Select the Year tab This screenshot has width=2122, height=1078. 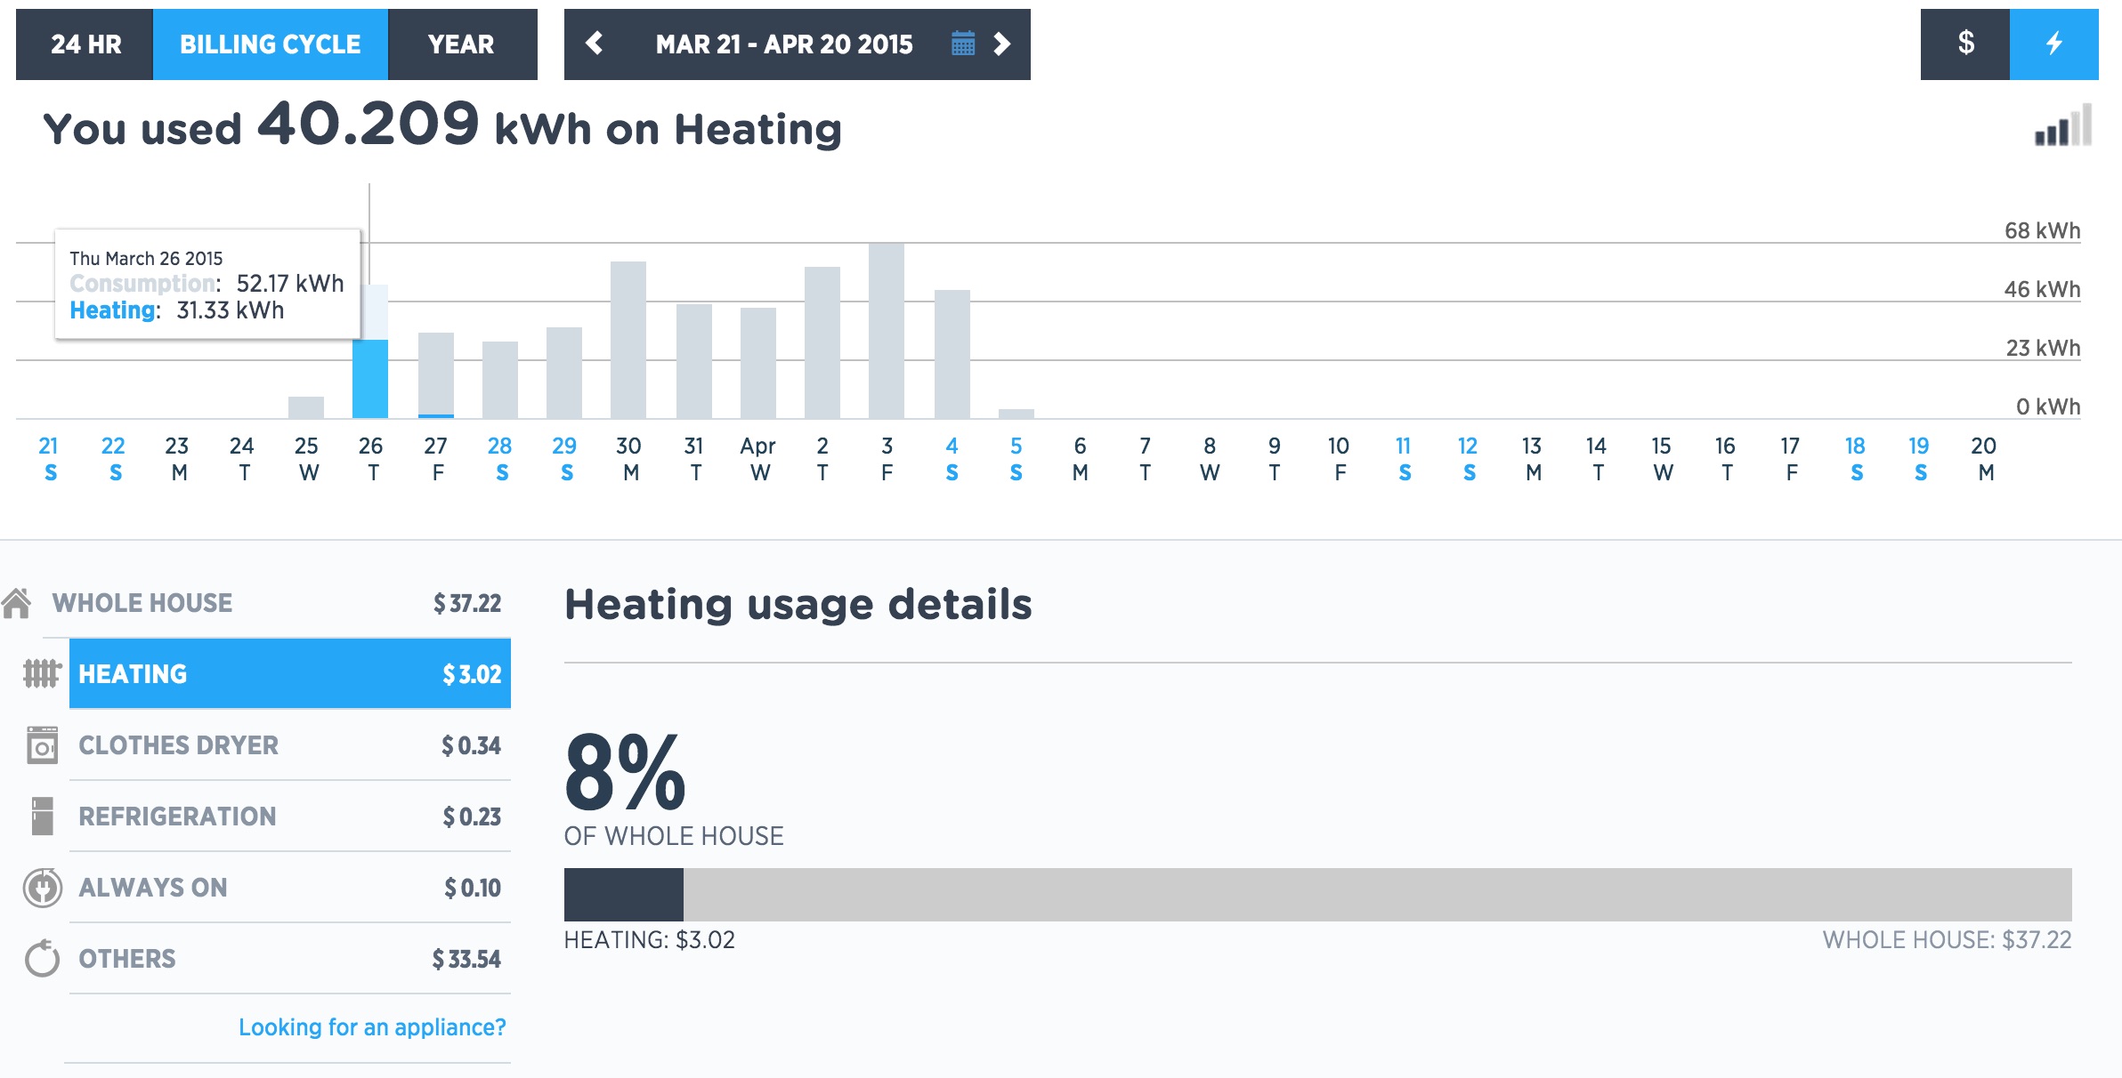pos(462,44)
